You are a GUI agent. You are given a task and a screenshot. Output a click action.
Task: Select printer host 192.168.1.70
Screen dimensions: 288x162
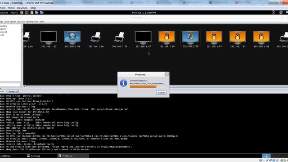pyautogui.click(x=120, y=37)
